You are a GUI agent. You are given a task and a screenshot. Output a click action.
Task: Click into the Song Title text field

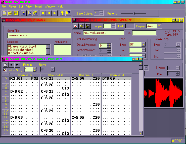[x=39, y=35]
